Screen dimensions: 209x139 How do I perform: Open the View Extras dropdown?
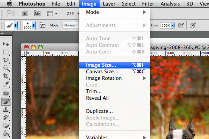click(x=52, y=14)
